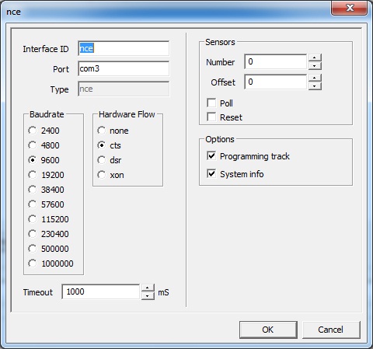
Task: Decrease Timeout using the down arrow
Action: coord(148,296)
